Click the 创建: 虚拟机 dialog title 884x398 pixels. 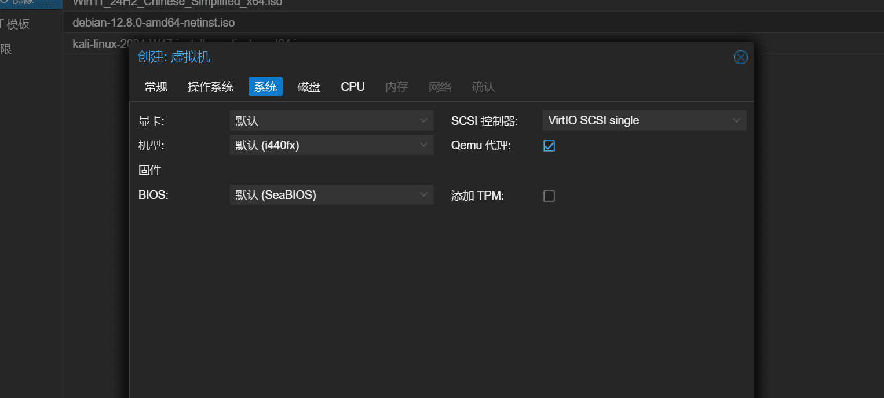click(174, 57)
